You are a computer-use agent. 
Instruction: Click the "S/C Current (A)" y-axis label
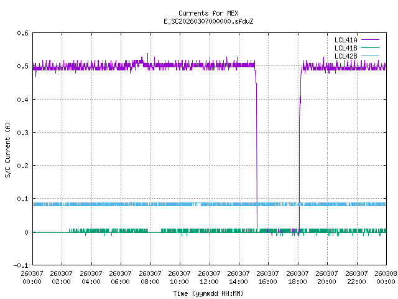coord(8,149)
